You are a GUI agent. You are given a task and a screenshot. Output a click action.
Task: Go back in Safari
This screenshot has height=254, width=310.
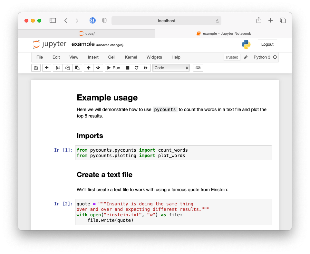click(66, 21)
